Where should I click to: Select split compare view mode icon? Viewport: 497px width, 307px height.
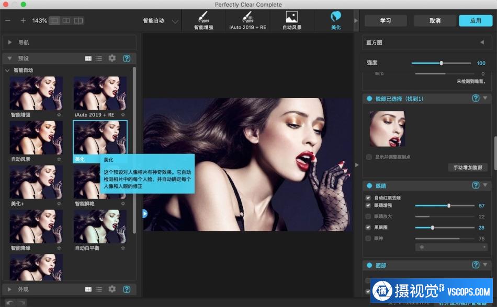[x=78, y=20]
